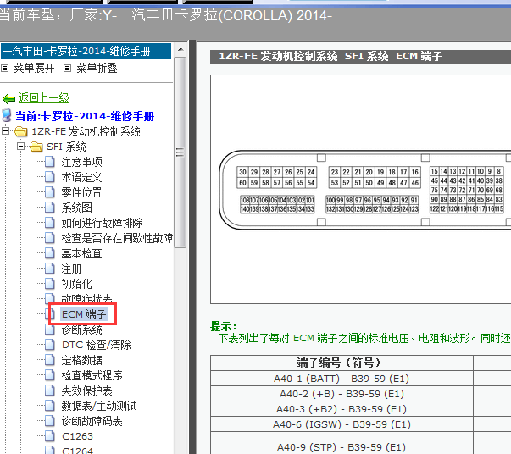The width and height of the screenshot is (511, 454).
Task: Click the page icon next to 数据表/主动测试
Action: tap(49, 406)
